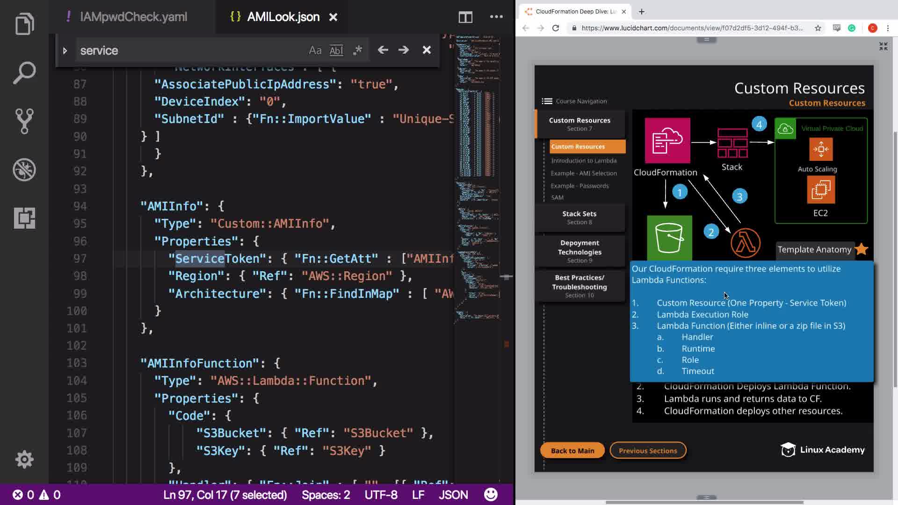Screen dimensions: 898x505
Task: Click the find input field
Action: [x=187, y=50]
